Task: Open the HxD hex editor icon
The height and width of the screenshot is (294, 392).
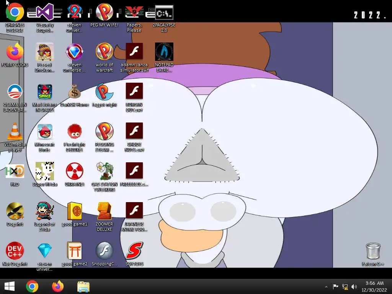Action: (15, 171)
